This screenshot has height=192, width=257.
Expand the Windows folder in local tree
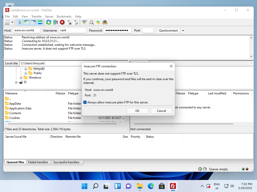click(21, 78)
